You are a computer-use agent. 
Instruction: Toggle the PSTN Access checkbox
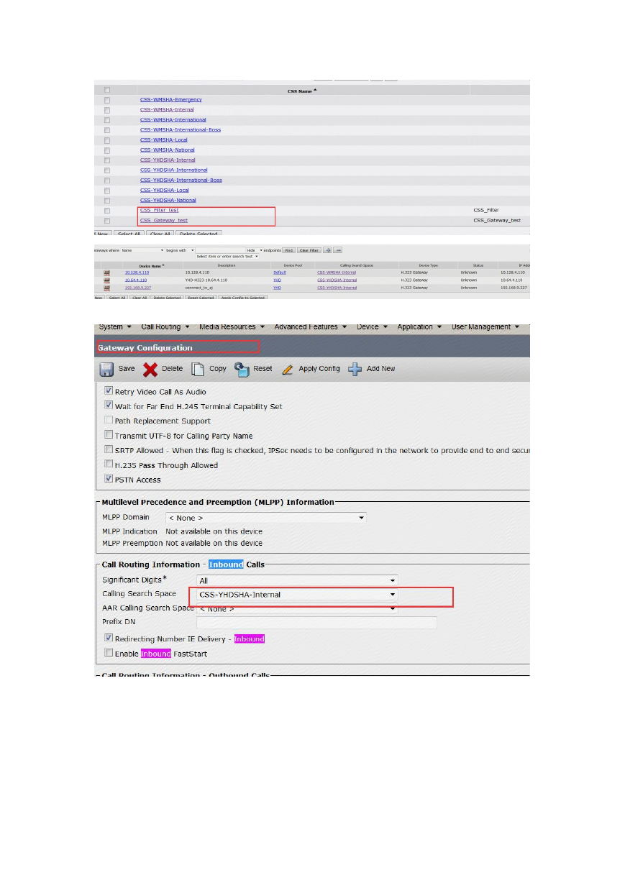109,480
